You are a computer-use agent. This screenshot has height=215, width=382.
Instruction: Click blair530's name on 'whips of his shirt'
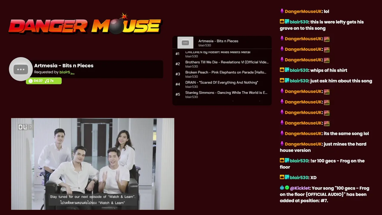(x=299, y=70)
